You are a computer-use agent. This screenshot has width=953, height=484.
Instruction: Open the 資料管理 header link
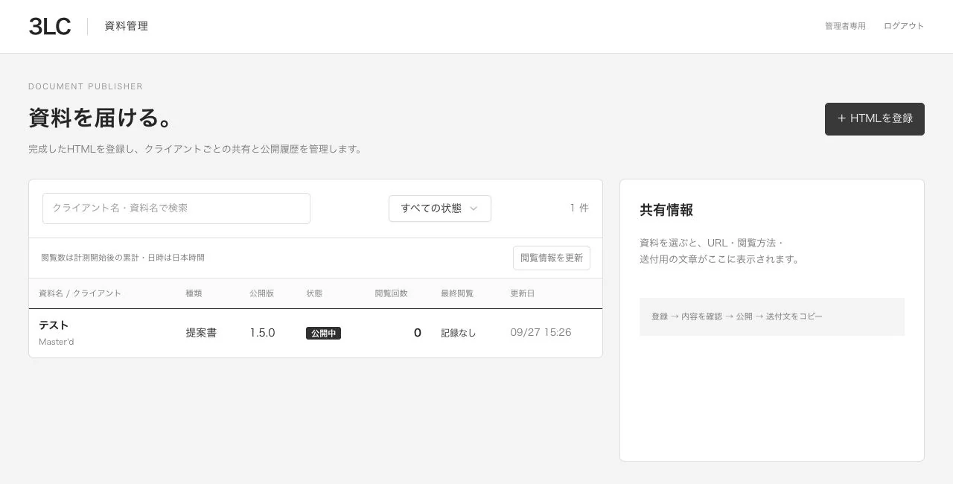pos(126,26)
